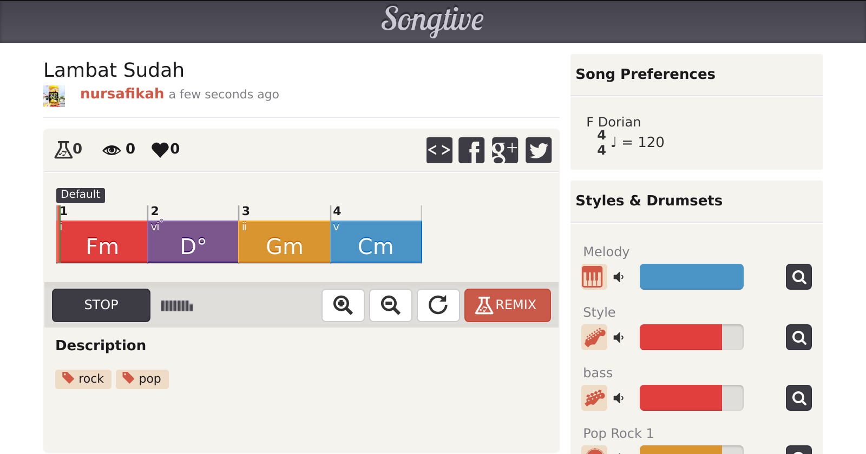Click the embed code icon
Viewport: 866px width, 454px height.
(x=439, y=150)
